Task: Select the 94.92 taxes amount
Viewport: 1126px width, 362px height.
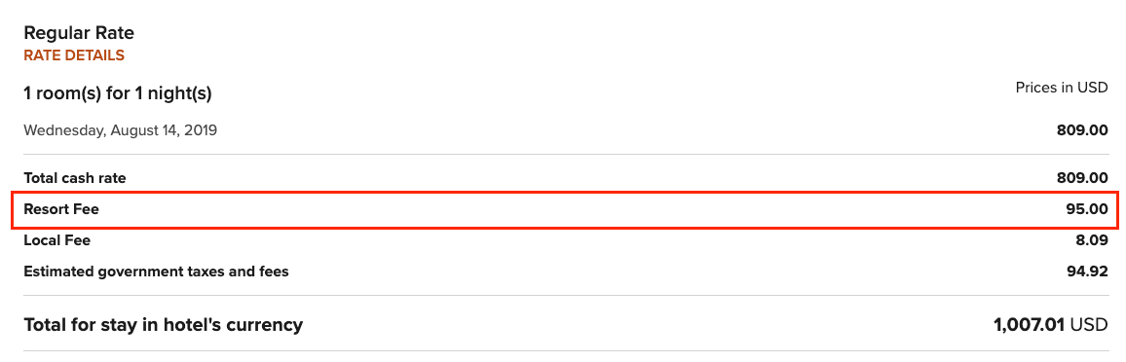Action: [x=1087, y=272]
